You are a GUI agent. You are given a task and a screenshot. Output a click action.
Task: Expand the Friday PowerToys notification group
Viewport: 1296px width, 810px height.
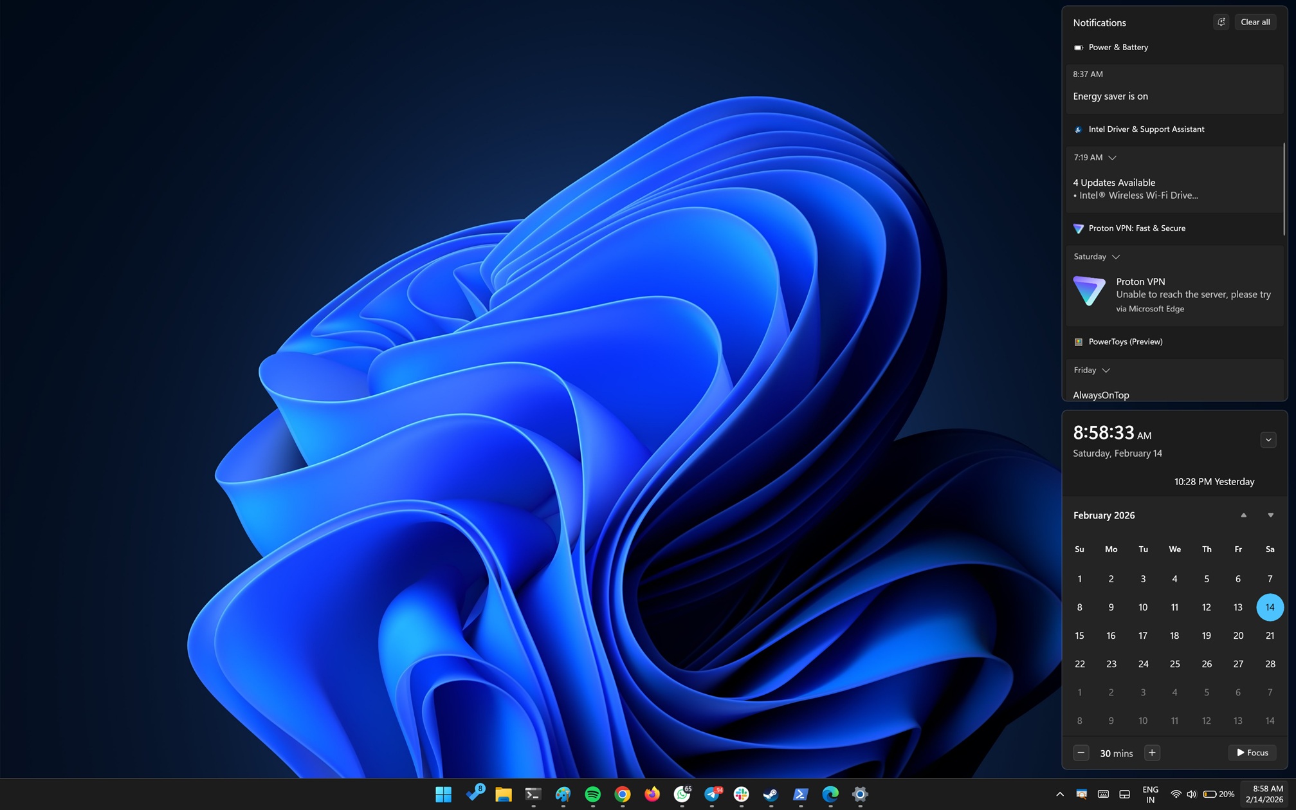click(x=1106, y=370)
